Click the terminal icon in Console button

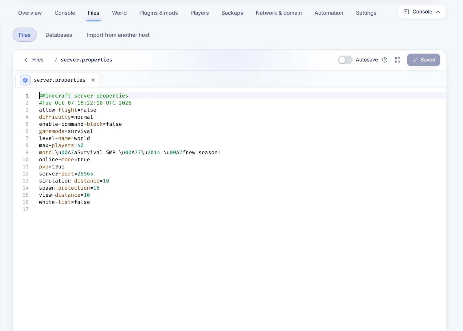(406, 12)
